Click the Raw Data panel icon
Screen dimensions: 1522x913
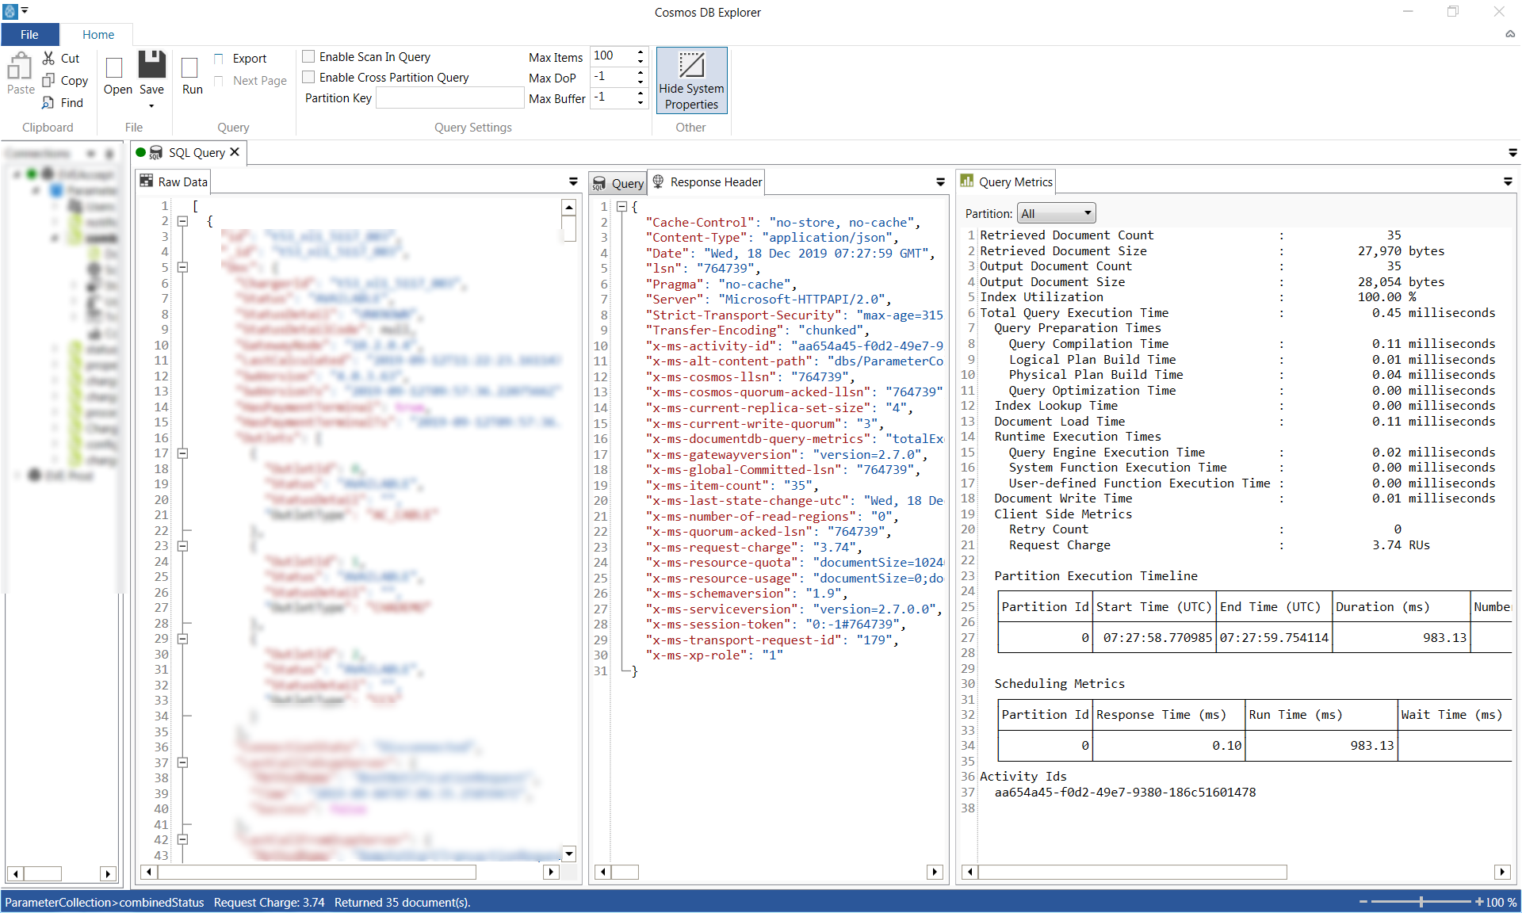[x=147, y=181]
